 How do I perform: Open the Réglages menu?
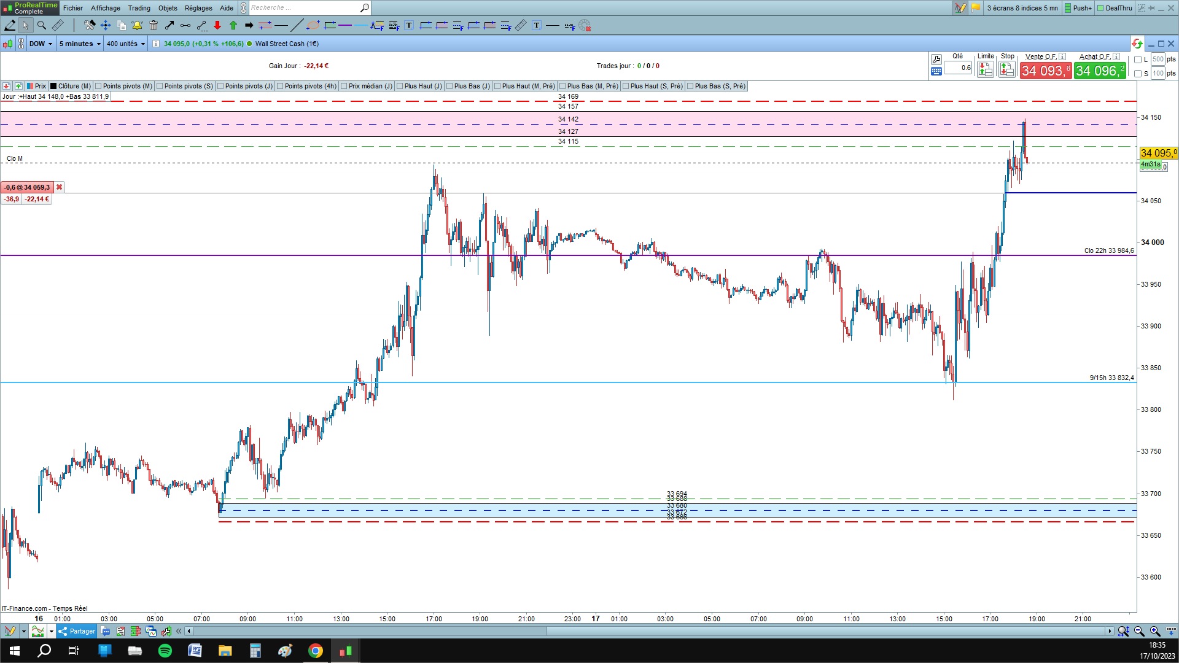198,8
